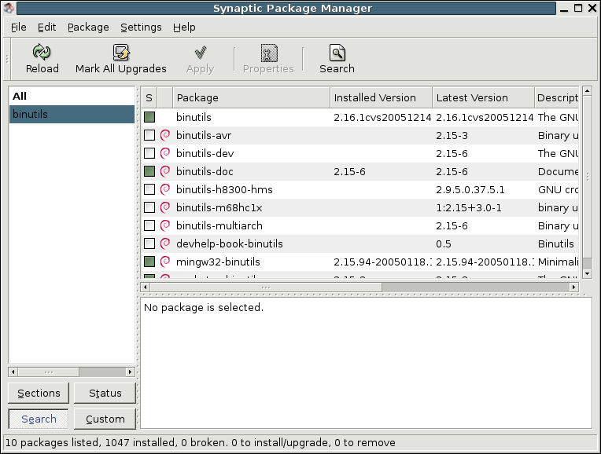The width and height of the screenshot is (601, 454).
Task: Click package list horizontal scrollbar right arrow
Action: click(x=573, y=287)
